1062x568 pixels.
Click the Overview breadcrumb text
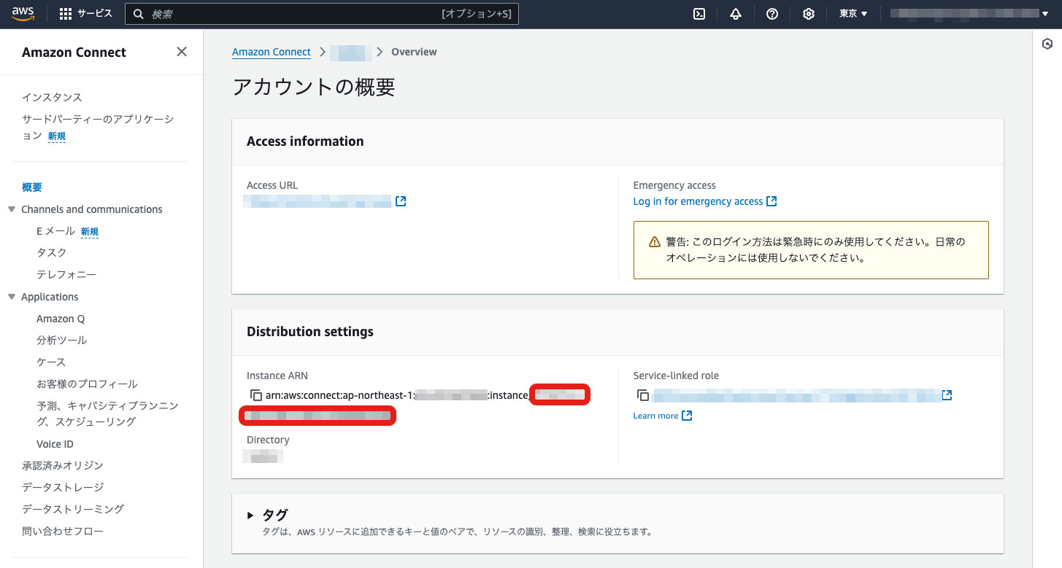[x=414, y=52]
